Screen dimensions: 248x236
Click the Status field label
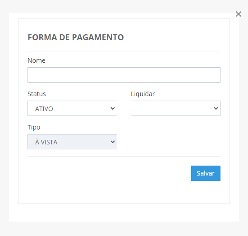click(x=37, y=94)
